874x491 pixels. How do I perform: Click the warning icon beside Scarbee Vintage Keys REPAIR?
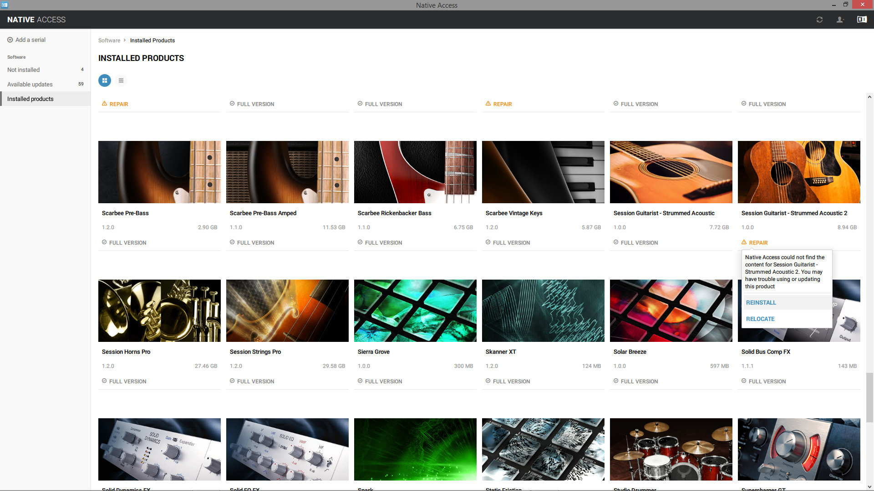click(488, 104)
